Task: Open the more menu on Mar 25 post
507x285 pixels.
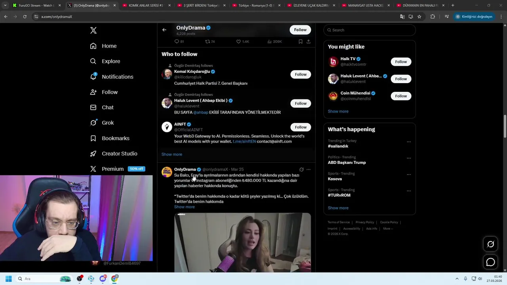Action: (308, 169)
